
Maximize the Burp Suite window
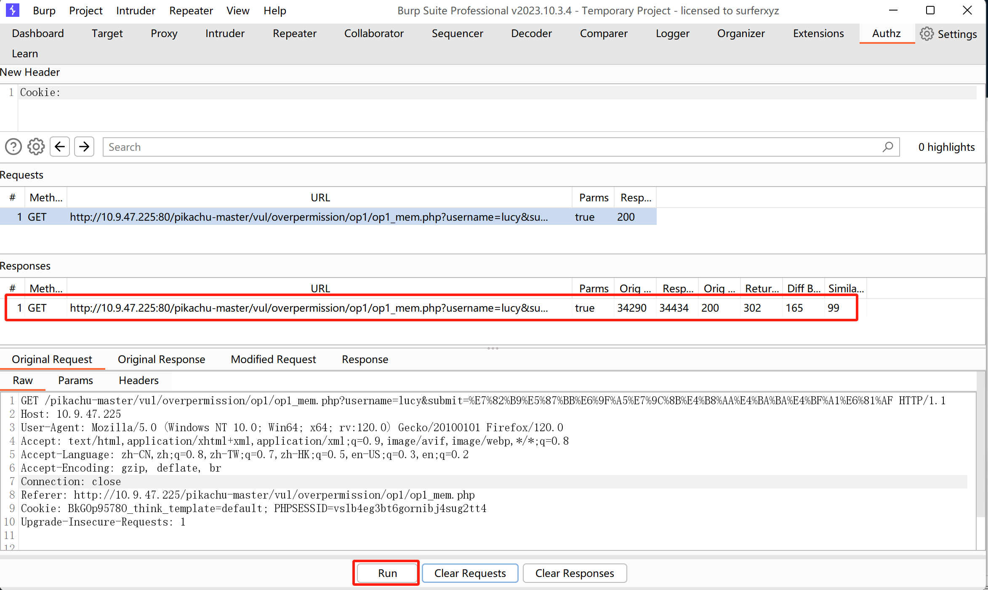[x=930, y=11]
